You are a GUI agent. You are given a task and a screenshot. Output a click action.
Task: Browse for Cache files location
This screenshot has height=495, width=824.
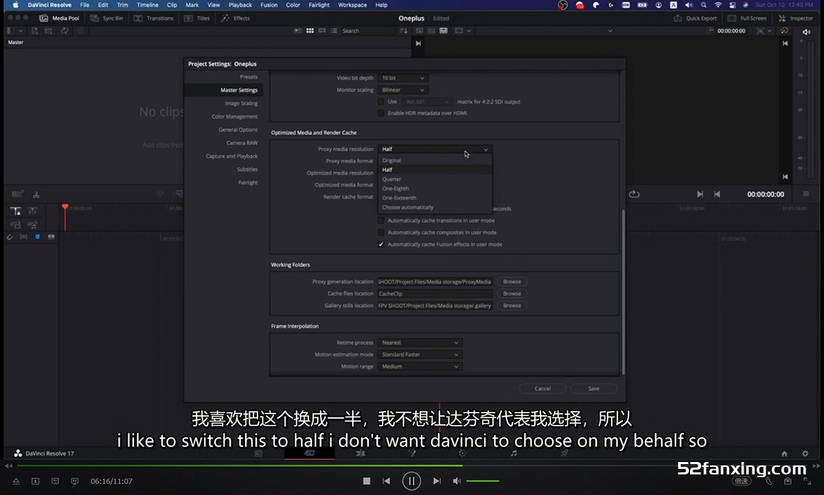(512, 294)
